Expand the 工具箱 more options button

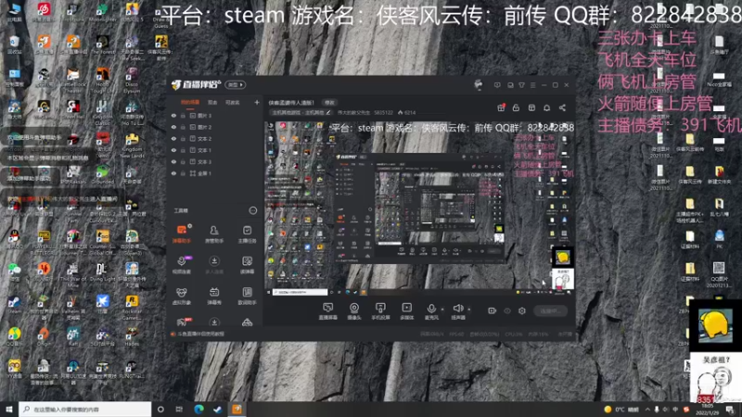point(252,210)
